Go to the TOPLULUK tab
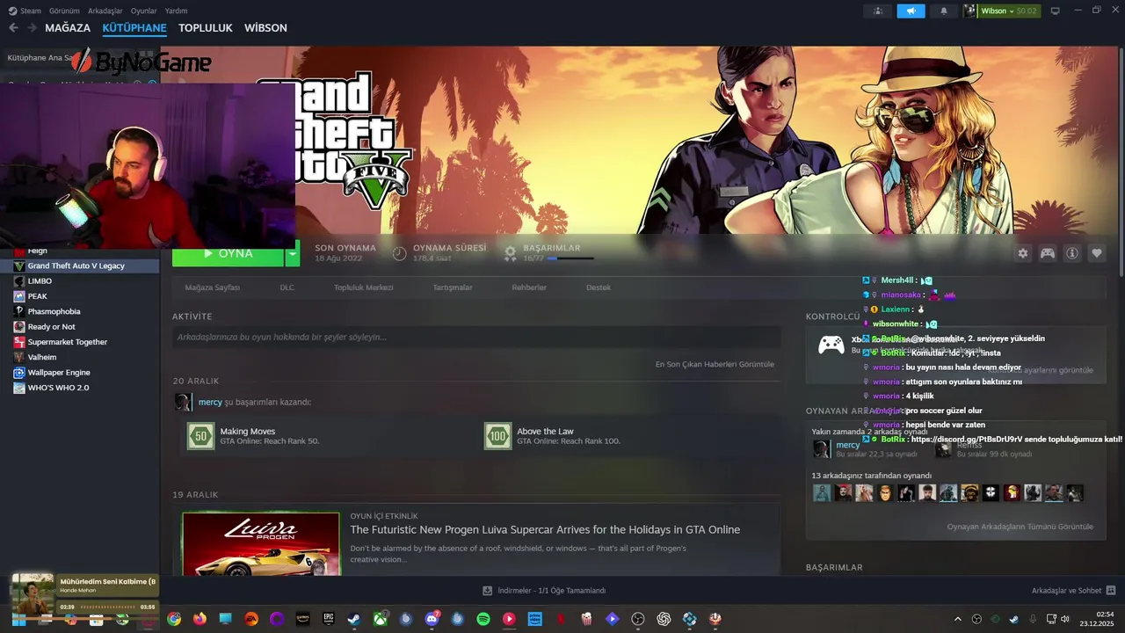 pyautogui.click(x=205, y=28)
